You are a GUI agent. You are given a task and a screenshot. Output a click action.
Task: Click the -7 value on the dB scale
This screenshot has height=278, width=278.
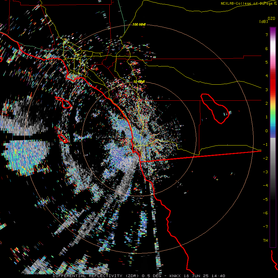265,227
